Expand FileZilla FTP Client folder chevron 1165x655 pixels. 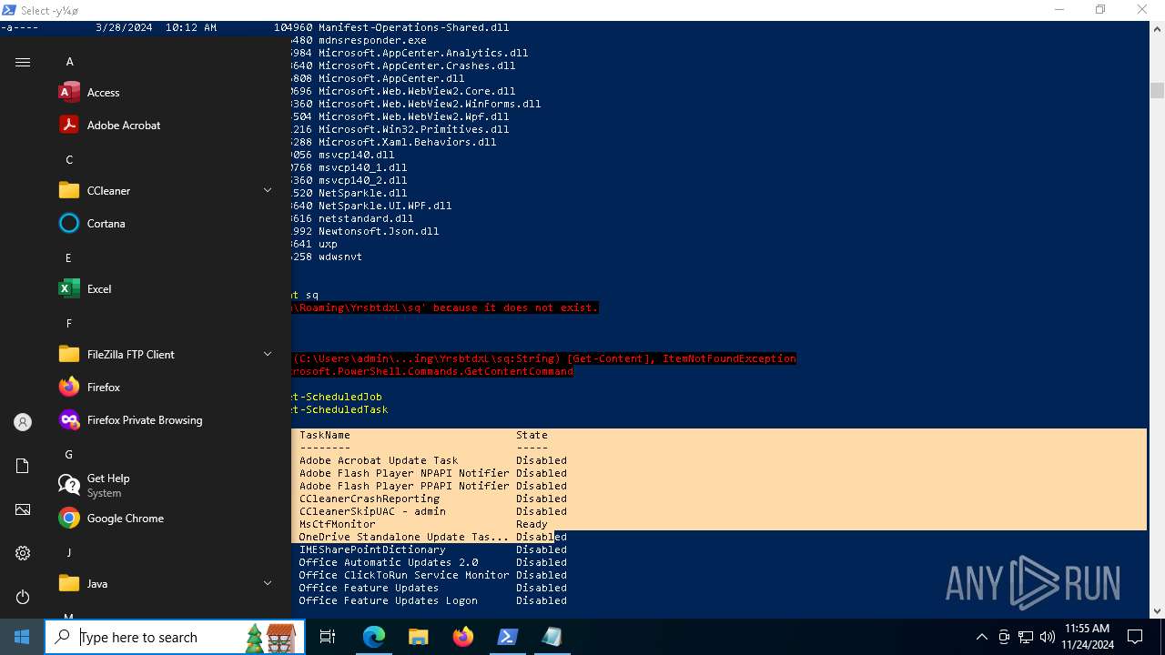[268, 354]
